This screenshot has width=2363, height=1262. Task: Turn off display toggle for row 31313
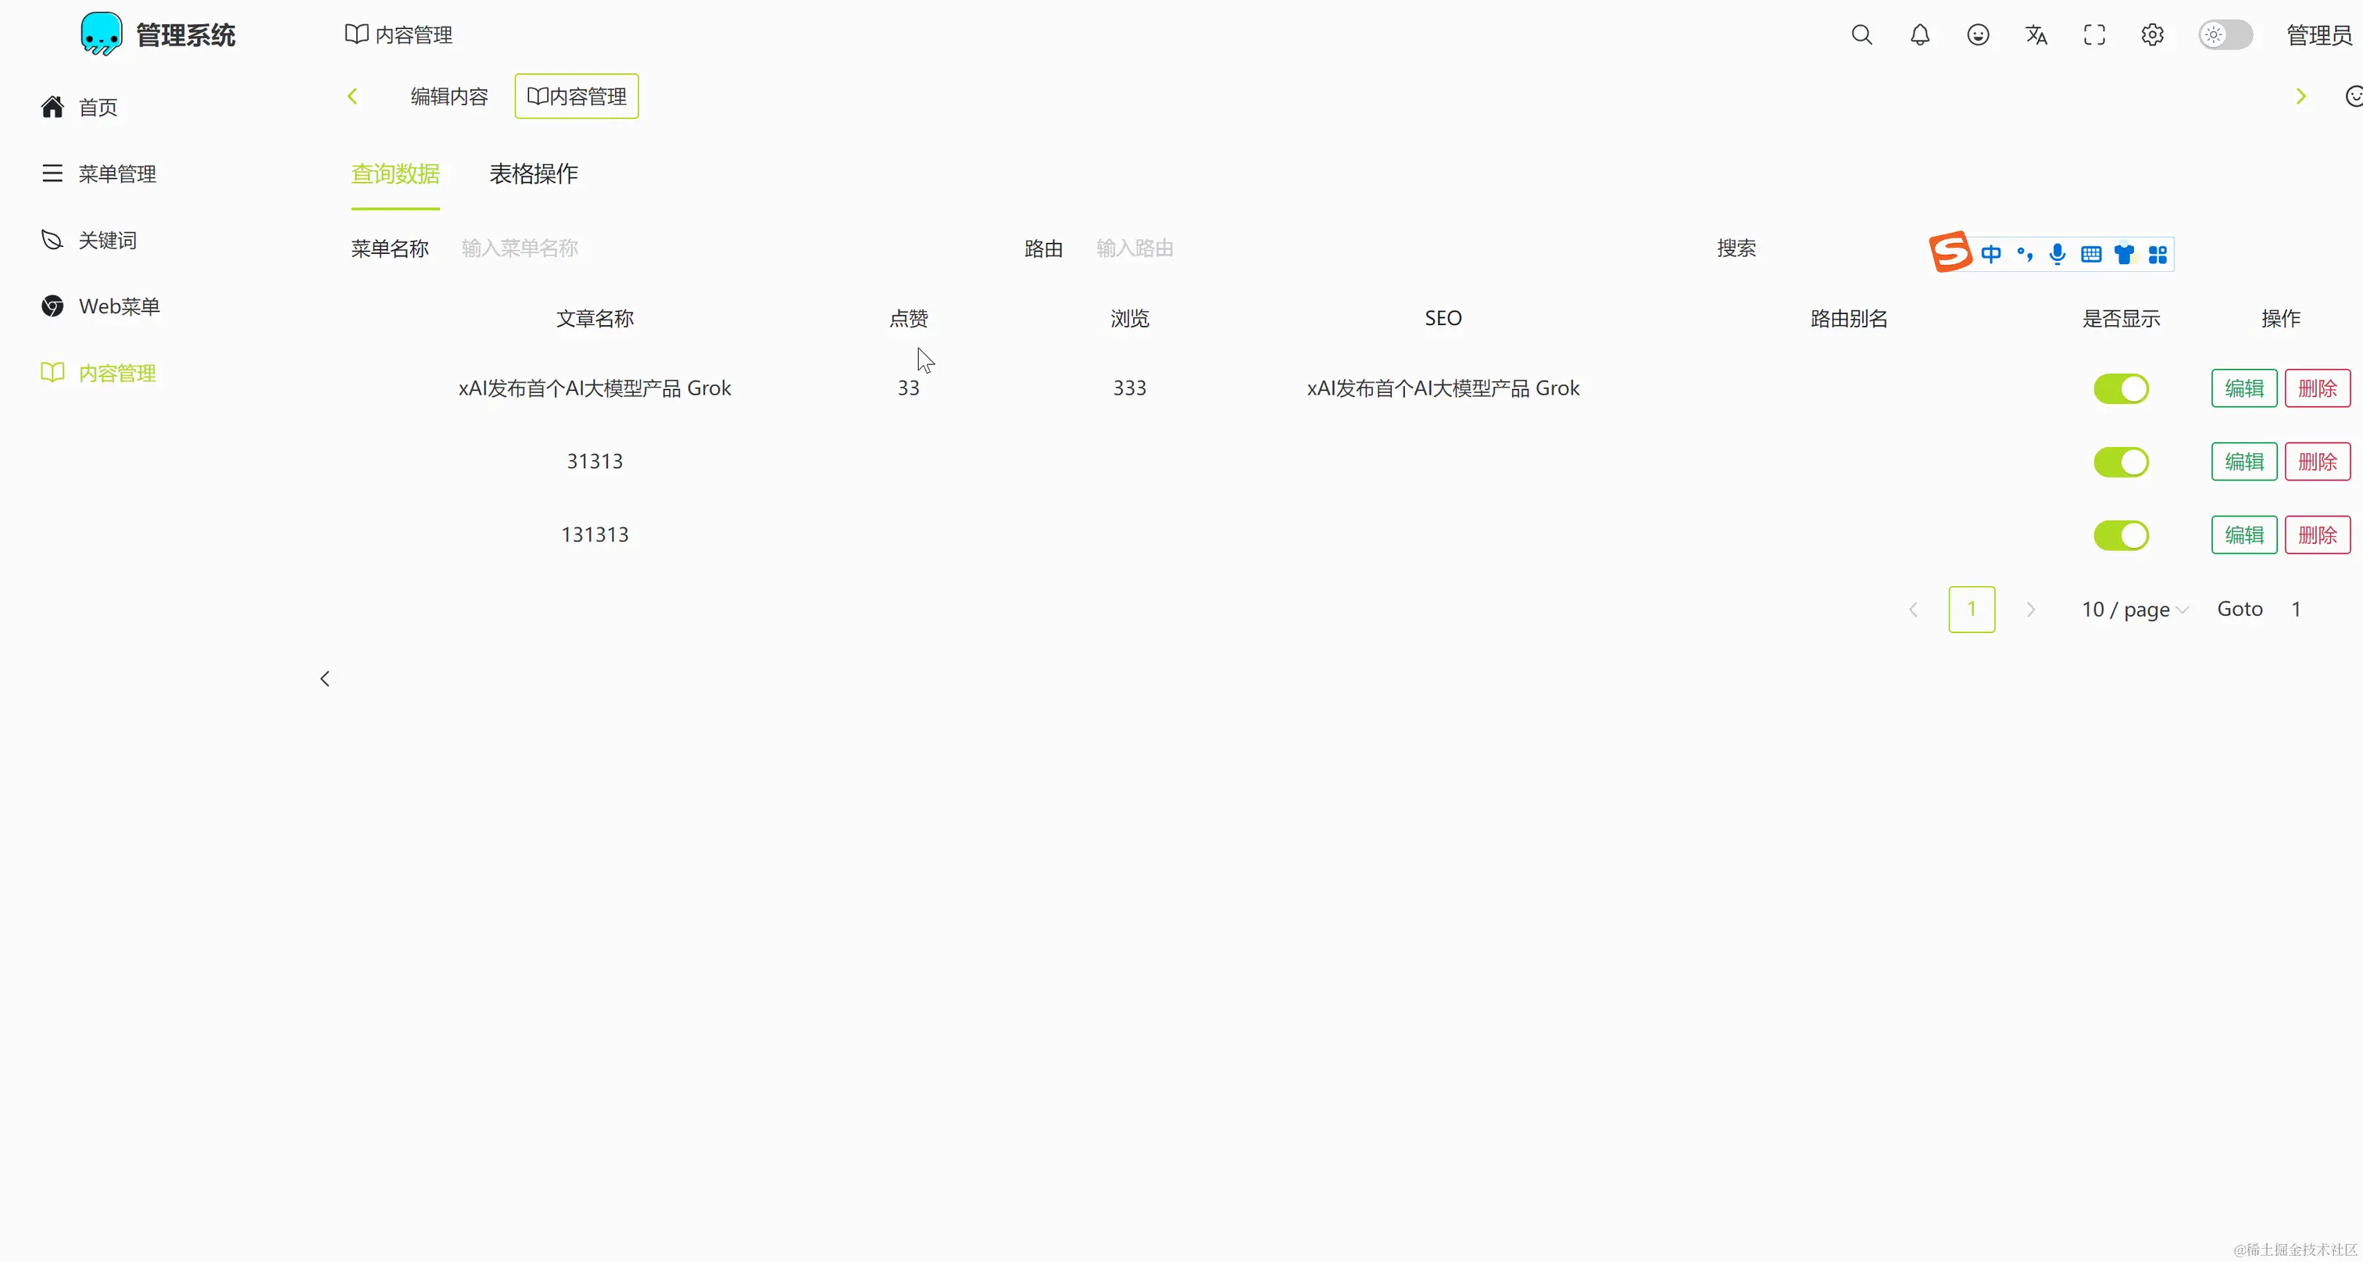2121,461
